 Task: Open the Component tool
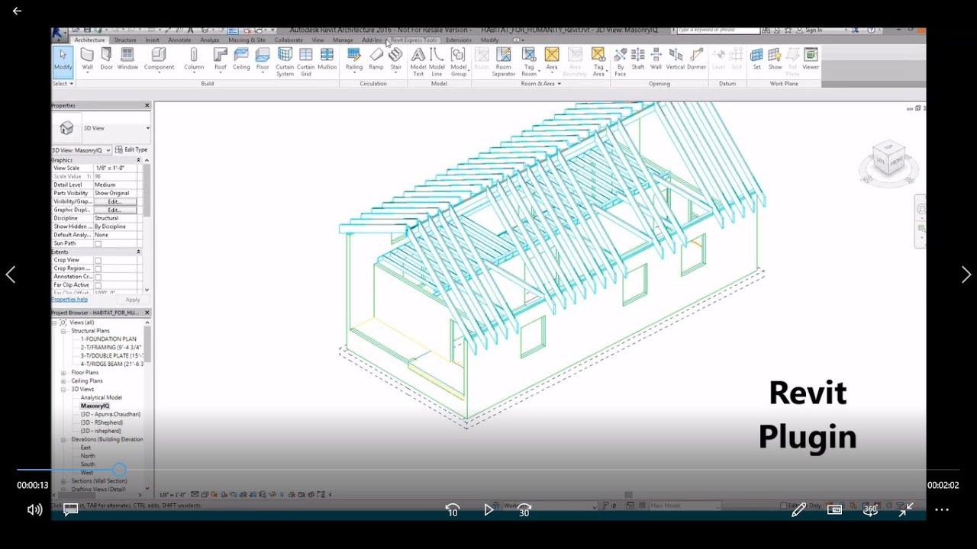coord(159,59)
